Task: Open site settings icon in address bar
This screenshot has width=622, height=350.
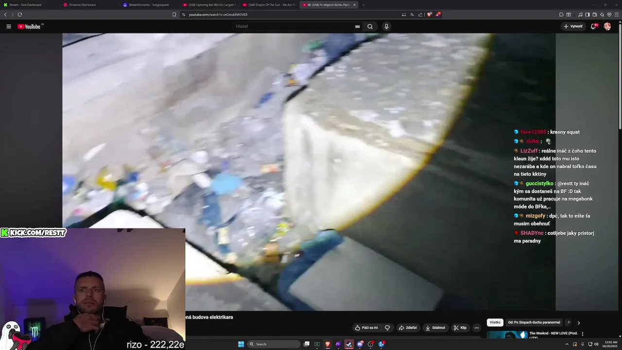Action: pos(184,15)
